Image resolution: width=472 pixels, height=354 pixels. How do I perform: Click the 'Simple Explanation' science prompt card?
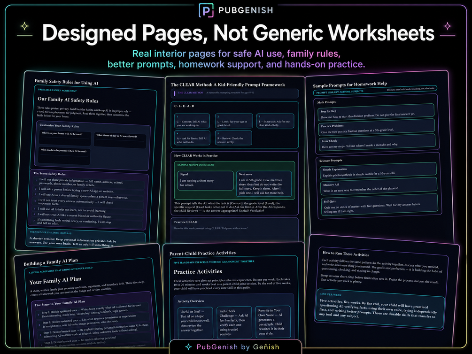(x=378, y=171)
